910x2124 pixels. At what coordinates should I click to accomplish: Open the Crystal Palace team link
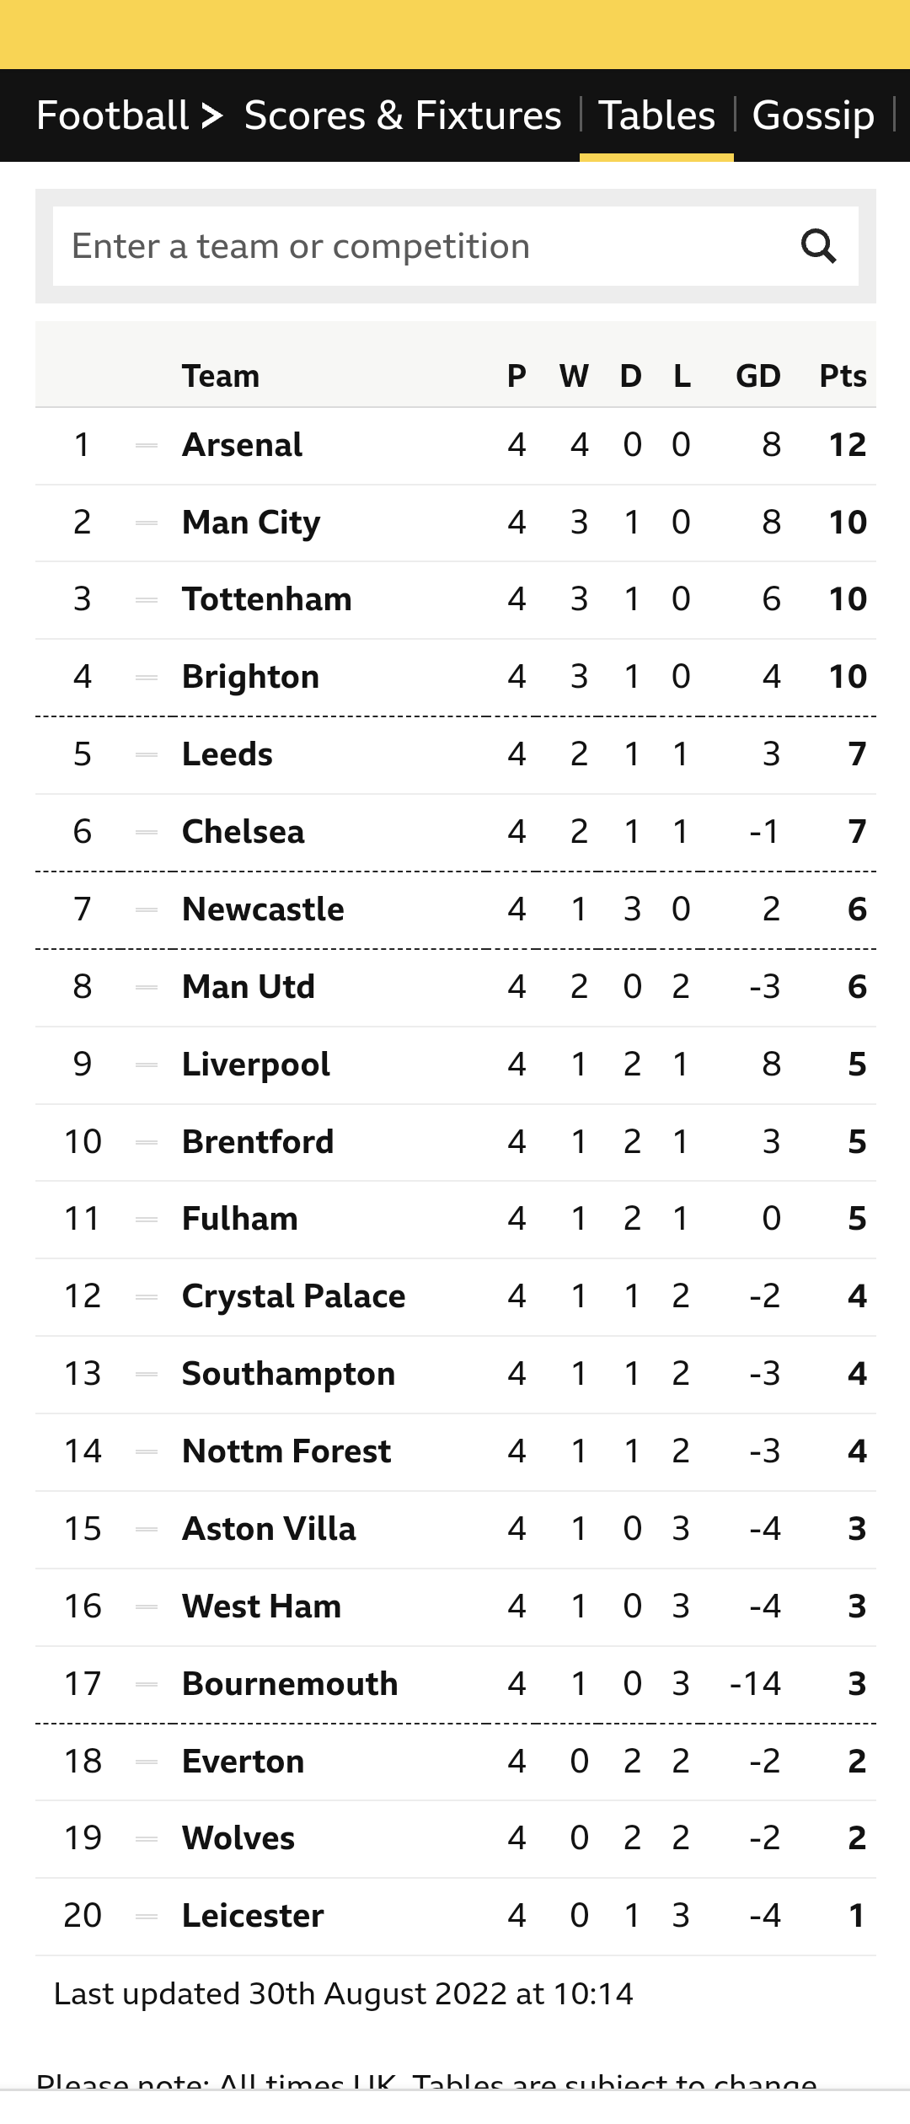pyautogui.click(x=294, y=1296)
